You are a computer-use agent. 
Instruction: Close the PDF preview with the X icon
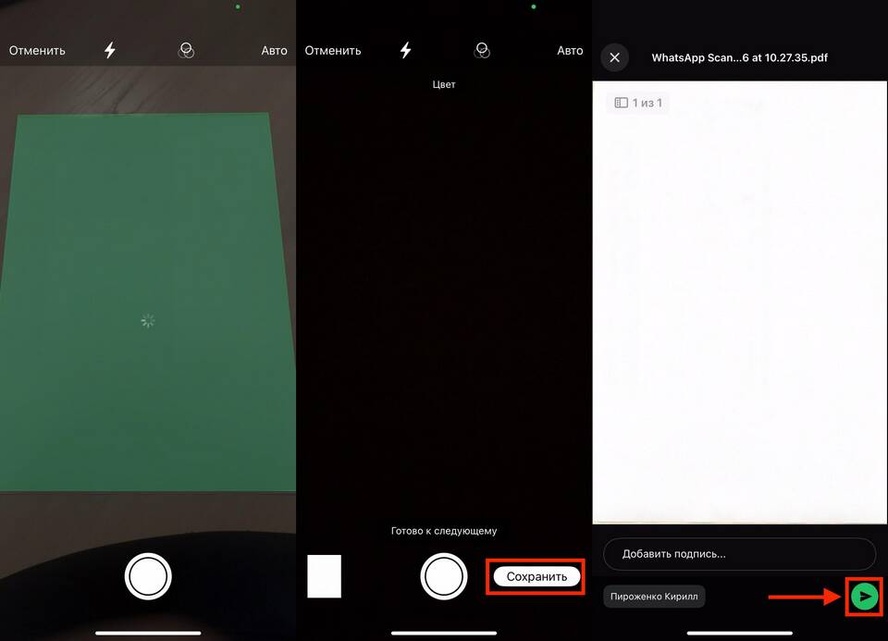point(614,57)
